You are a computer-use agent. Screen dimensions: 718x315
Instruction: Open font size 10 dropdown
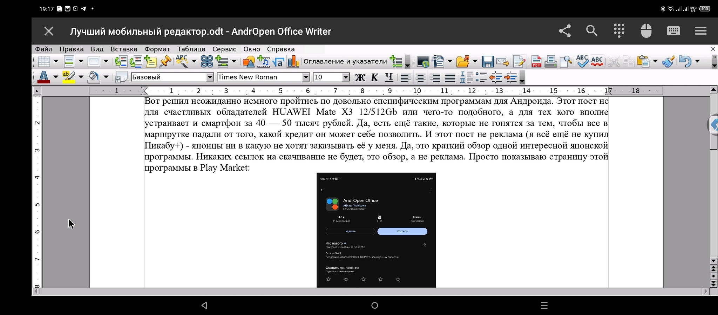point(346,77)
